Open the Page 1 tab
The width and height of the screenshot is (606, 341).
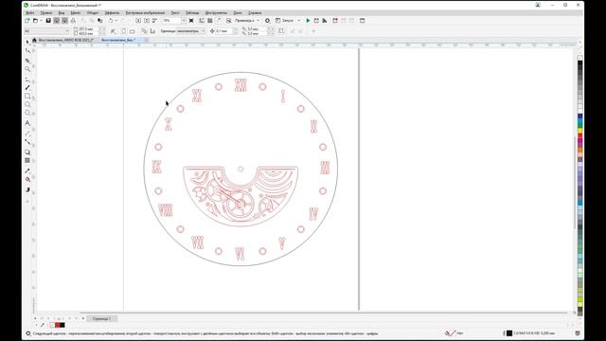coord(101,318)
